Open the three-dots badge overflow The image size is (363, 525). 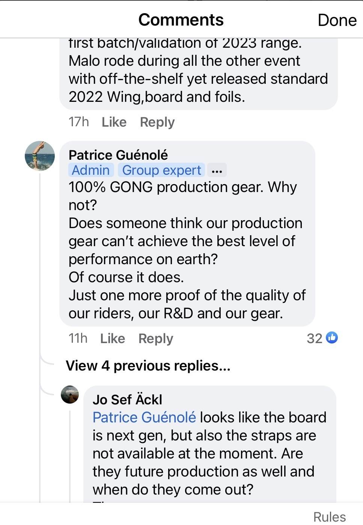pyautogui.click(x=217, y=171)
